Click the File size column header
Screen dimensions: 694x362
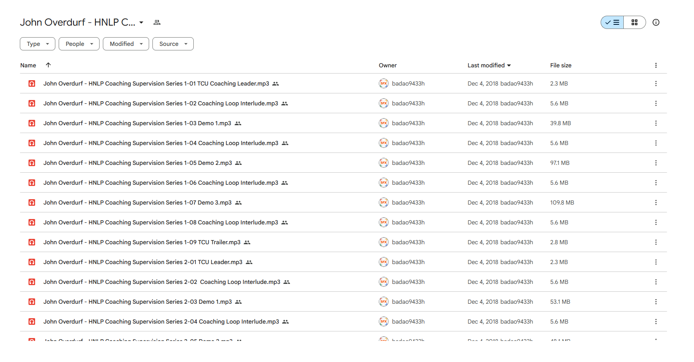561,65
